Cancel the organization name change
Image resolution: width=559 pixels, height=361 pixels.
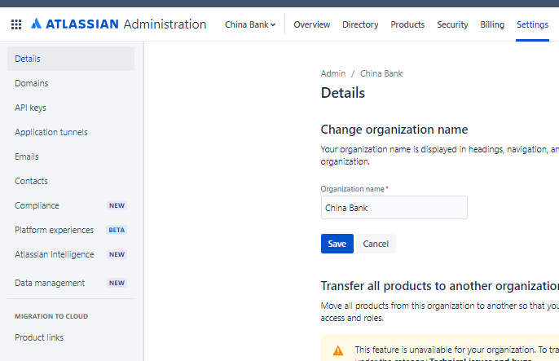(376, 244)
